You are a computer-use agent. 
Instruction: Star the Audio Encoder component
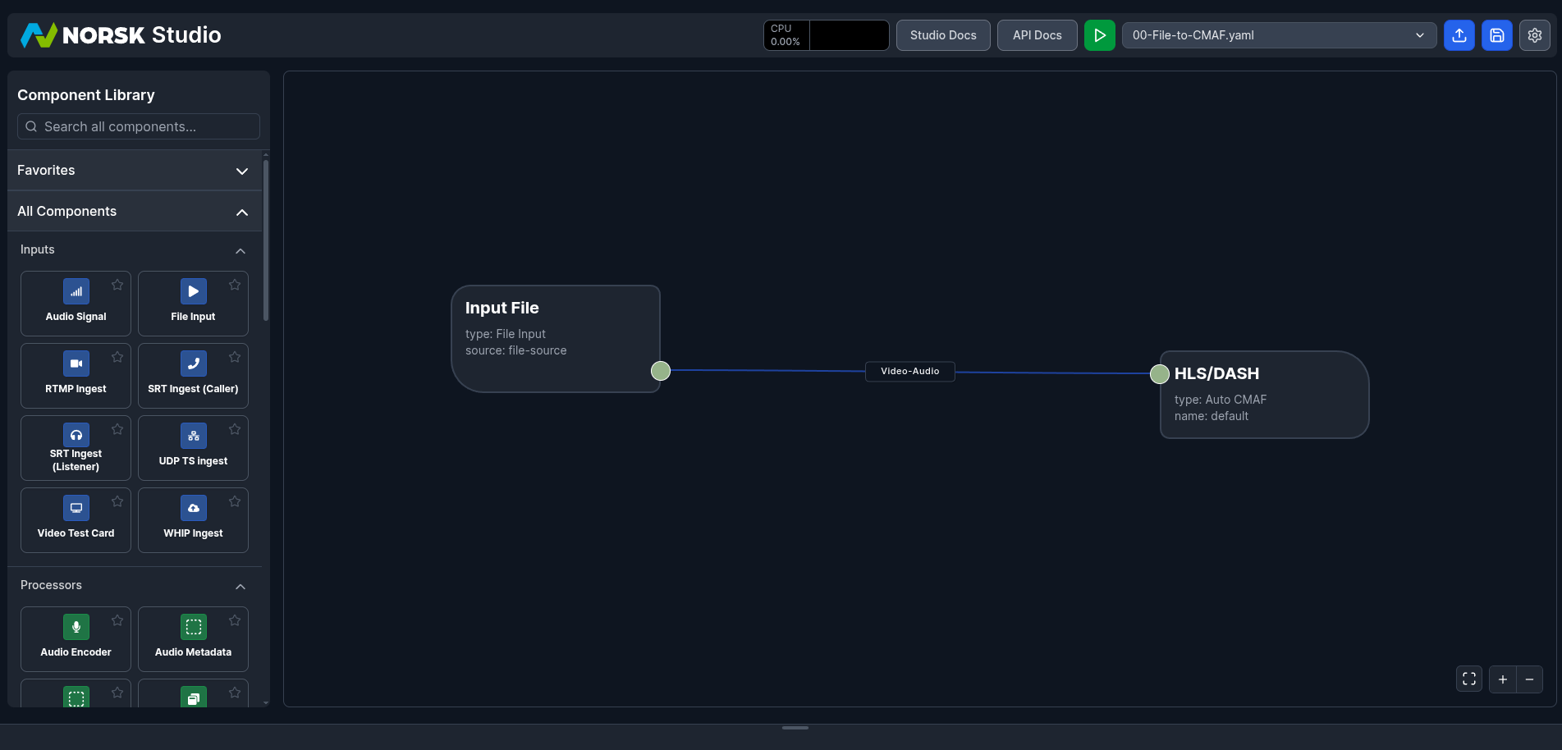point(117,620)
